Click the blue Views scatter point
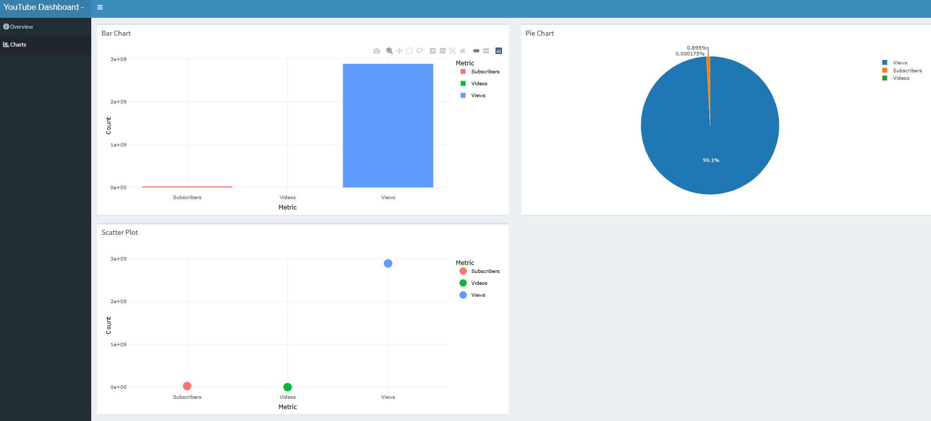 (x=388, y=263)
